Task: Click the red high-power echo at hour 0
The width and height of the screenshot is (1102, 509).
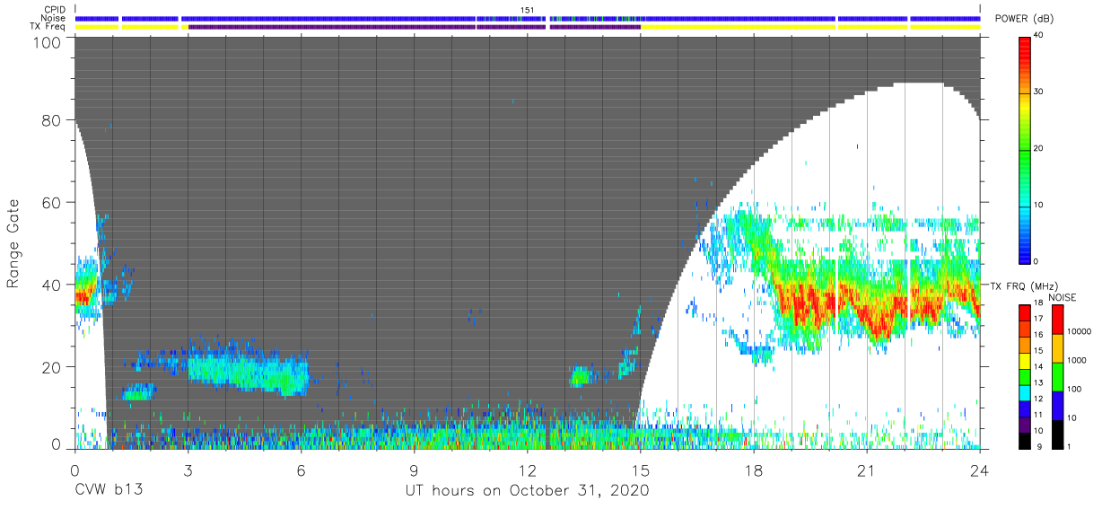Action: pyautogui.click(x=83, y=296)
